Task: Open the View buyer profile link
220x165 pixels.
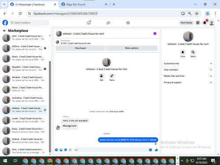Action: coord(117,112)
